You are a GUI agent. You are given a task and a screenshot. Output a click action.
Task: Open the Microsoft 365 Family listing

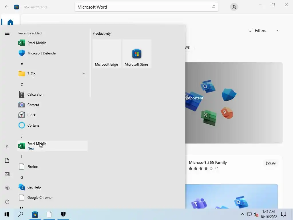[208, 162]
